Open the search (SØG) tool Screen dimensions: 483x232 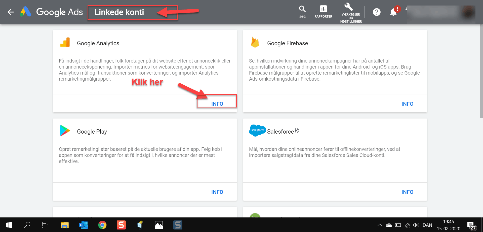tap(302, 12)
